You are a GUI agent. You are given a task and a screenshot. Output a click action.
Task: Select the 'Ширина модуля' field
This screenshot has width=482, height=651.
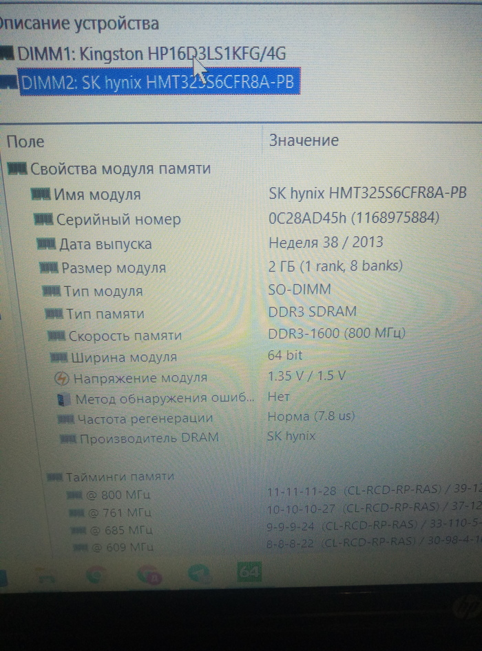124,357
